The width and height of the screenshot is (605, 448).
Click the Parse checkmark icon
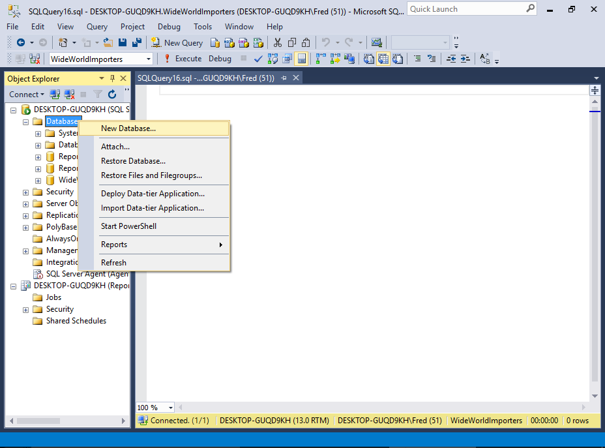click(258, 59)
